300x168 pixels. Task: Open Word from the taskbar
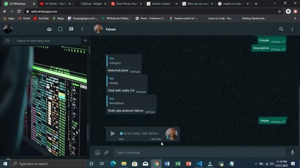(x=167, y=164)
